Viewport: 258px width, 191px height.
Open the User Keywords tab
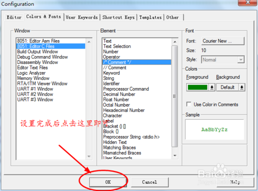pyautogui.click(x=82, y=18)
